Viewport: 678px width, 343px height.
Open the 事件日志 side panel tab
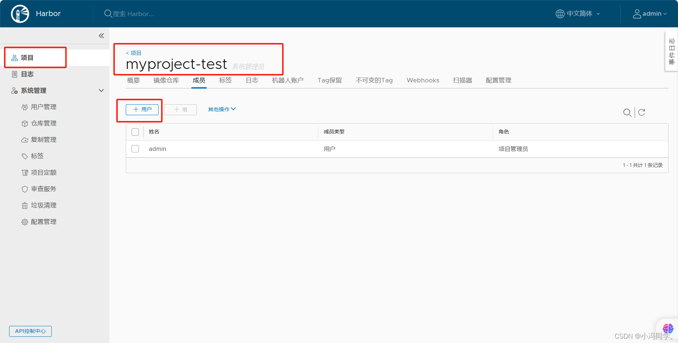pos(671,51)
